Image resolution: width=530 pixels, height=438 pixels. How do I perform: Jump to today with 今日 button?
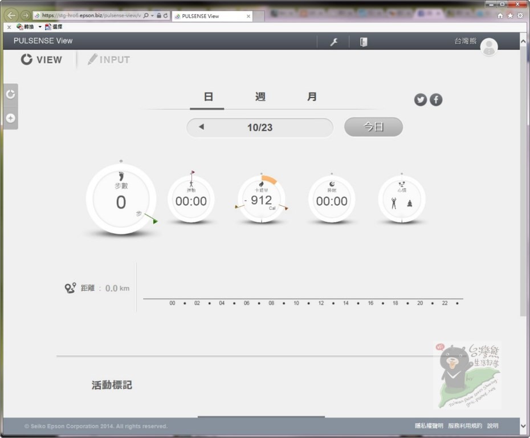pyautogui.click(x=373, y=127)
